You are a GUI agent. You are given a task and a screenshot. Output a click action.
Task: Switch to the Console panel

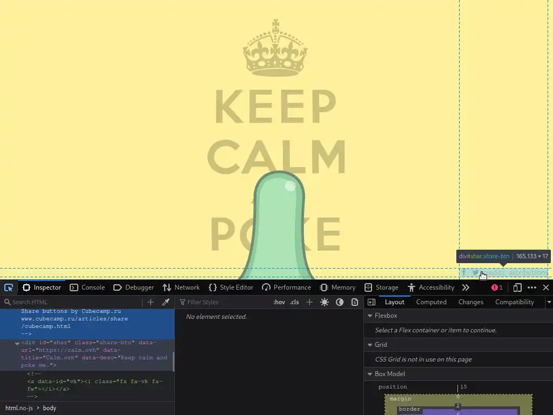point(87,287)
